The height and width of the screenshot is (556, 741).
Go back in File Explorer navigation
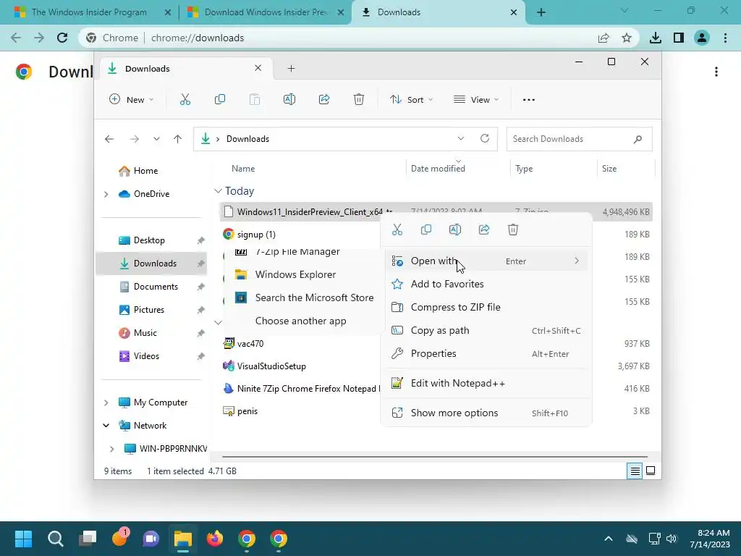109,139
